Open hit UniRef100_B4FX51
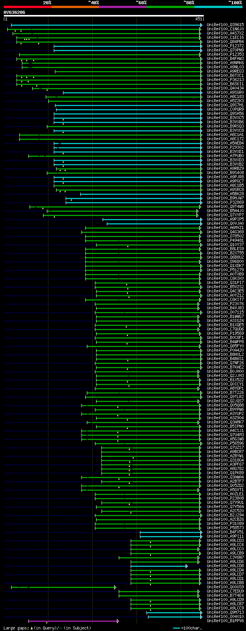Screen dimensions: 246x631 [x=225, y=532]
